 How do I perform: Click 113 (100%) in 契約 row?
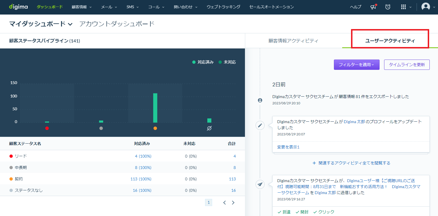tap(141, 179)
